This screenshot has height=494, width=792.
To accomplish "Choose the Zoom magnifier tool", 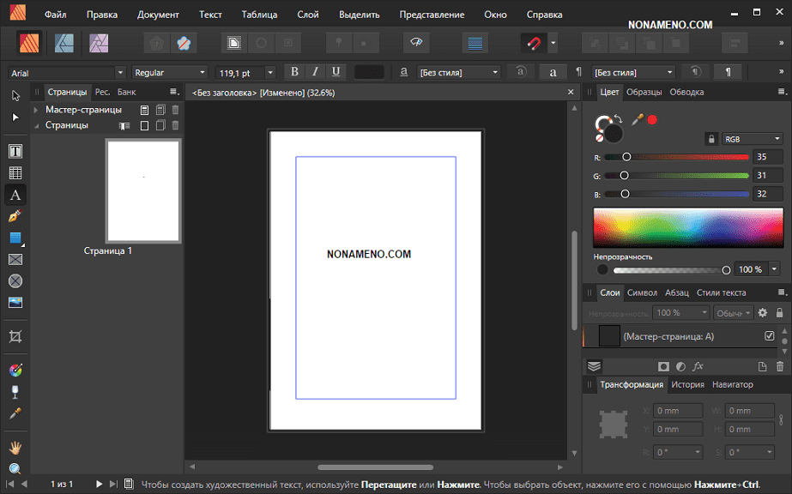I will (x=15, y=468).
